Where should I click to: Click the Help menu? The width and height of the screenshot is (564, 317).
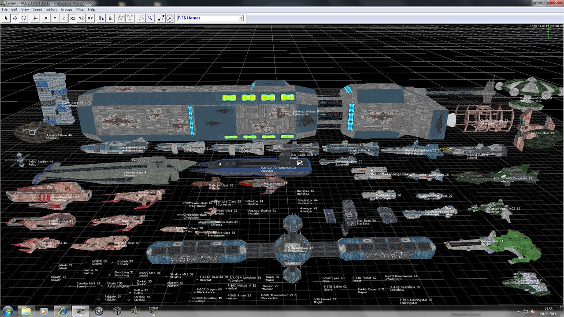(91, 9)
